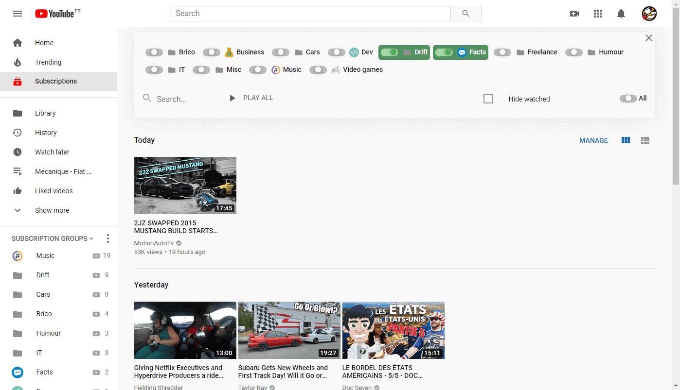
Task: Check the Hide watched checkbox
Action: (x=488, y=99)
